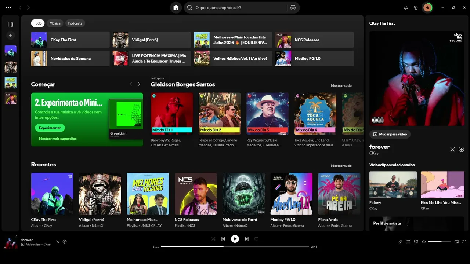Click the Experimentar button
The width and height of the screenshot is (470, 264).
coord(50,128)
